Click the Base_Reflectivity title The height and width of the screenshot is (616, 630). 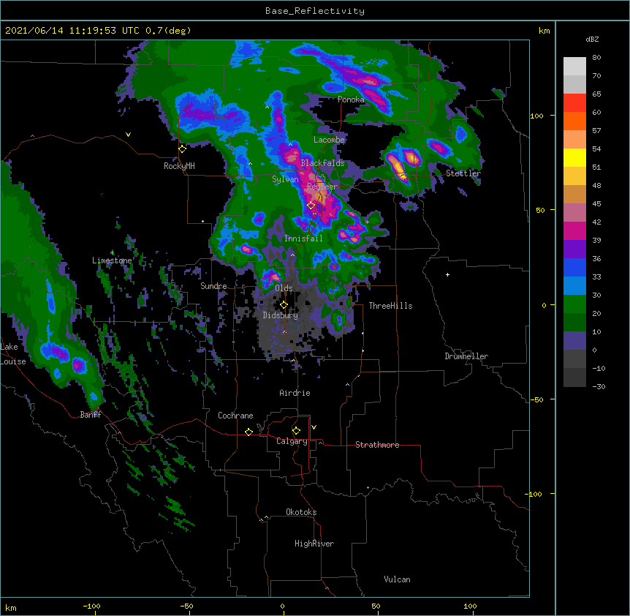click(315, 11)
